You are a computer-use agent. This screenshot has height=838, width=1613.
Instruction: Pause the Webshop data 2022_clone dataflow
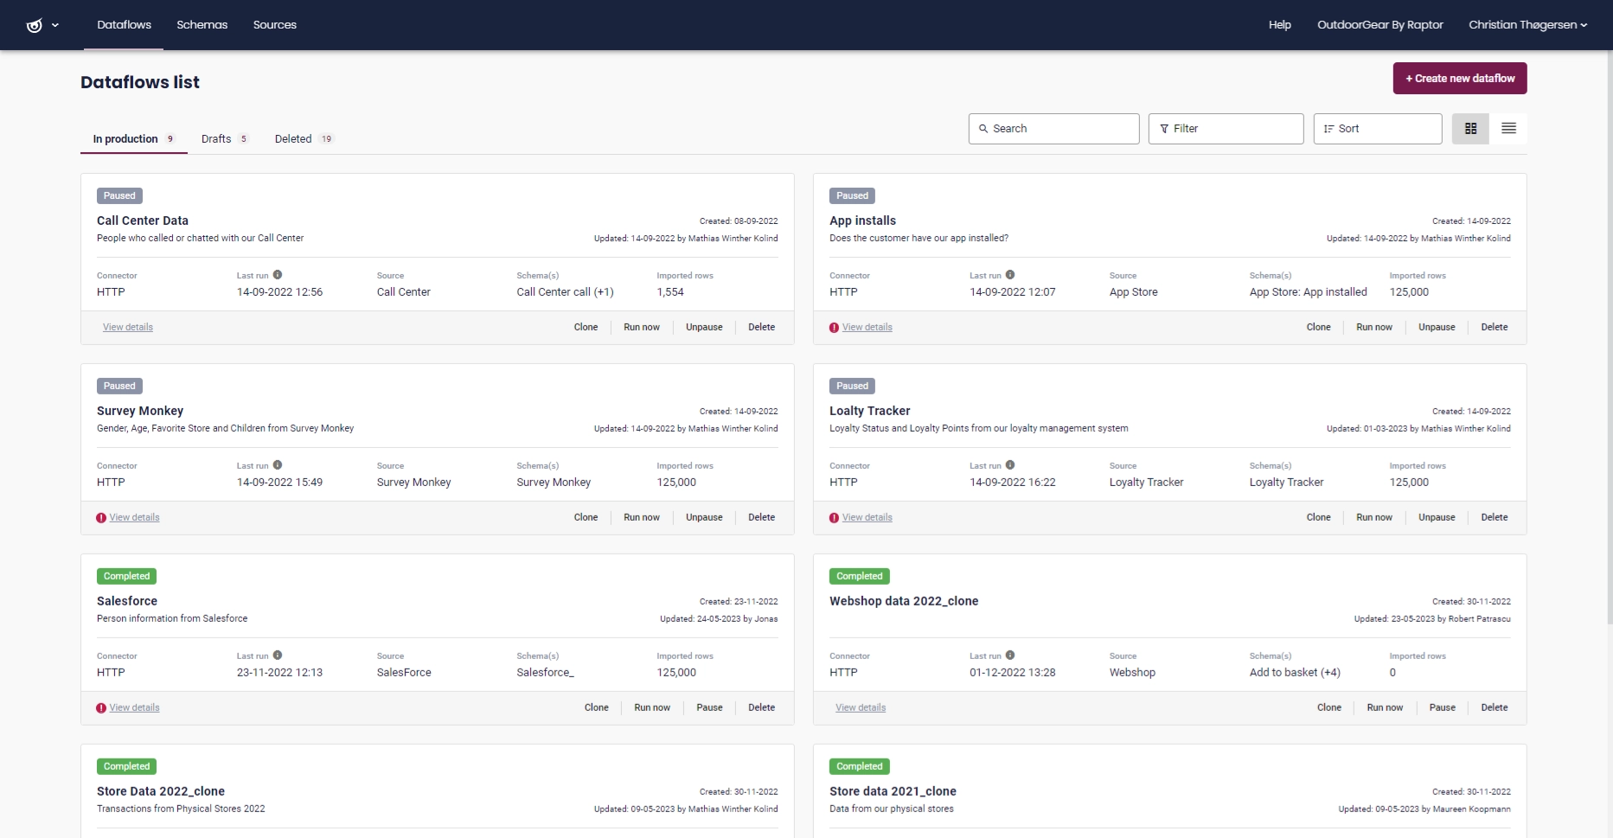coord(1442,708)
